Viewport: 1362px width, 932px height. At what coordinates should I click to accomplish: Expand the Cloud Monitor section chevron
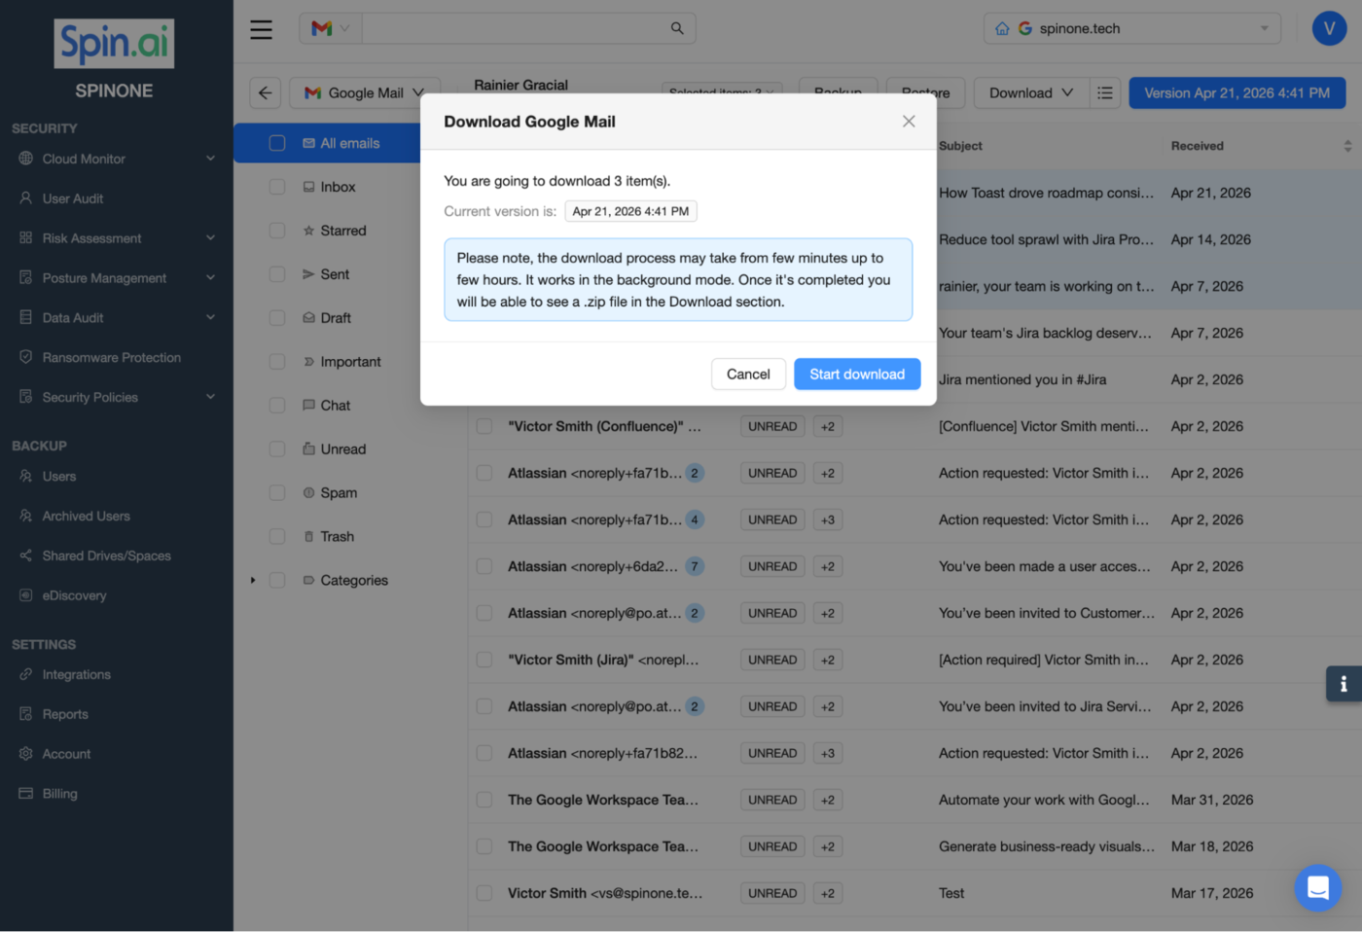point(210,159)
